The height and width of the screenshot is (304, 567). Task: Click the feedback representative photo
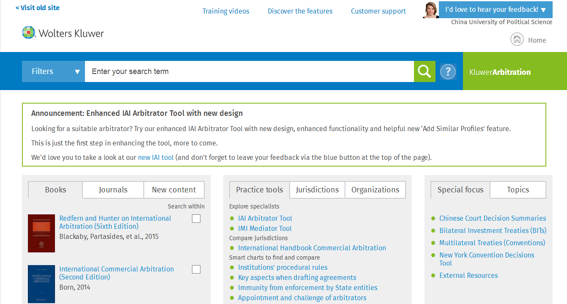click(431, 10)
